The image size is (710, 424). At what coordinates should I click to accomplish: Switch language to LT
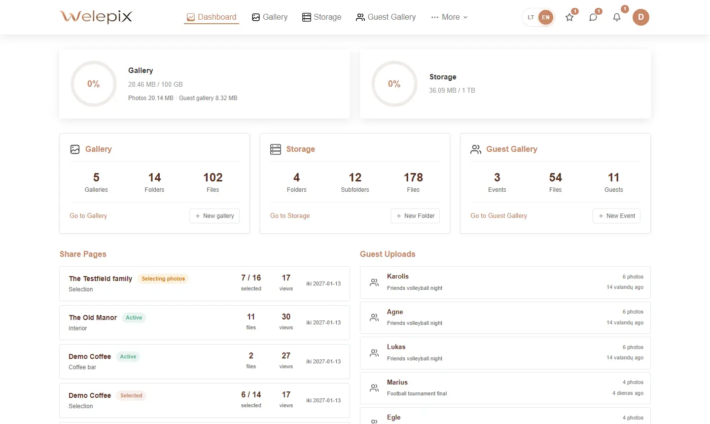coord(531,17)
